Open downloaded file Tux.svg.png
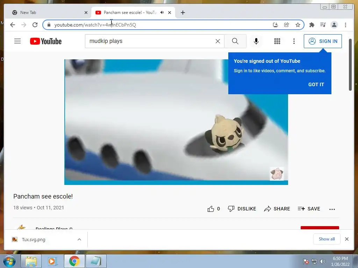The width and height of the screenshot is (358, 268). [34, 239]
